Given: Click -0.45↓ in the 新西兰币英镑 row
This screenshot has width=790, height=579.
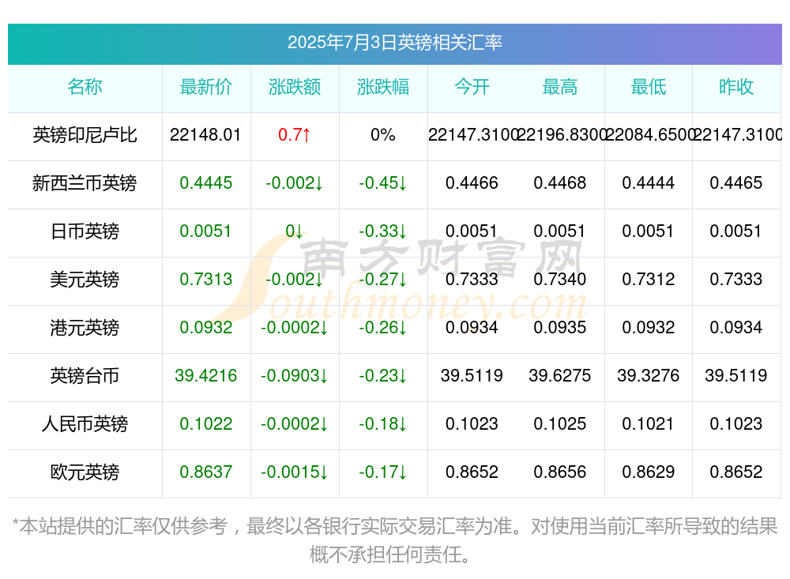Looking at the screenshot, I should pos(383,183).
